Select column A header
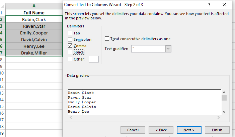Viewport: 235px width, 137px height. [34, 6]
